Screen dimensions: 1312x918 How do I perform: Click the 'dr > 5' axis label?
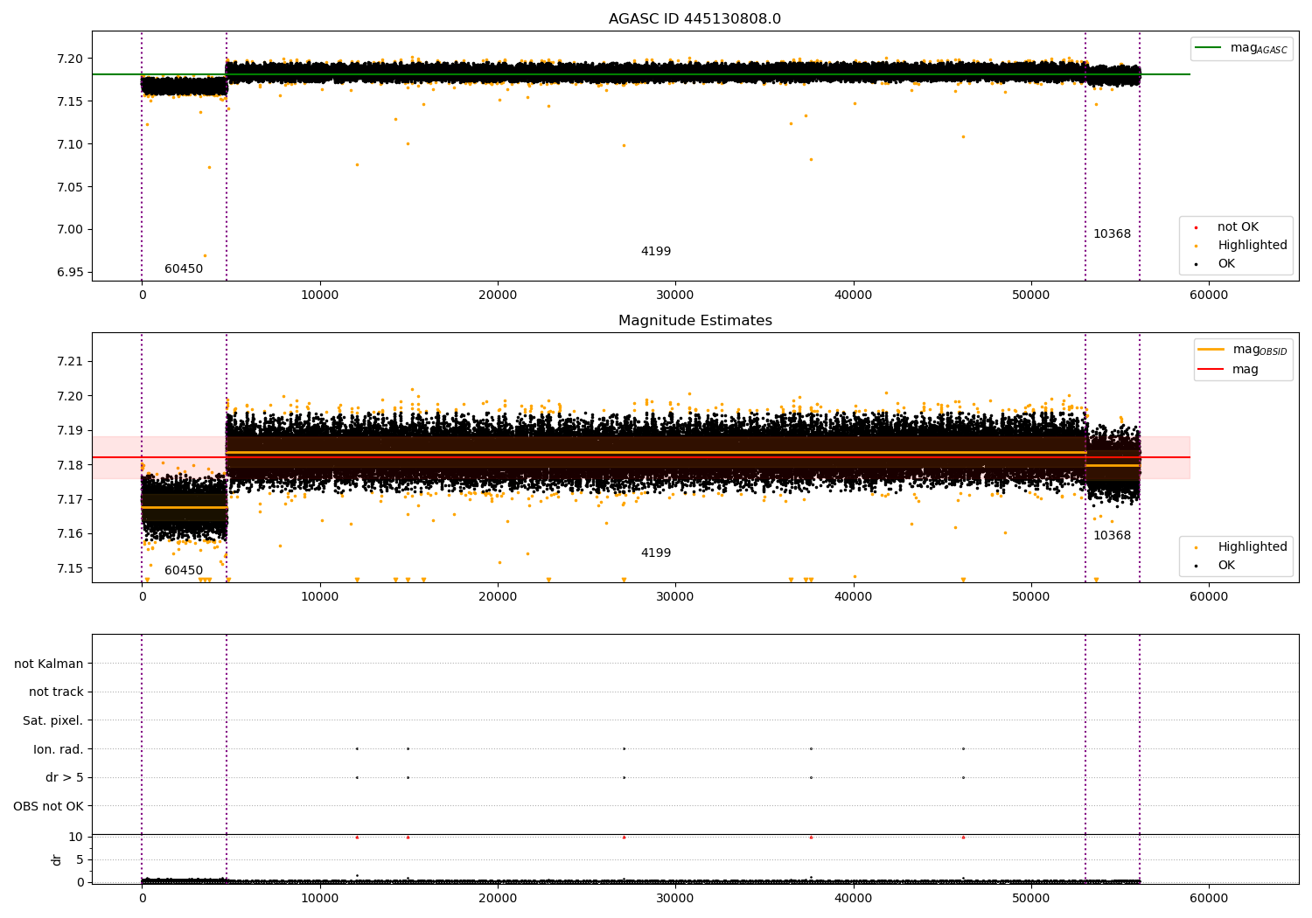(64, 778)
